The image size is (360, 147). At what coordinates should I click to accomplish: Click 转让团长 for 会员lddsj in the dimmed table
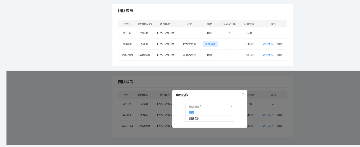click(x=268, y=126)
